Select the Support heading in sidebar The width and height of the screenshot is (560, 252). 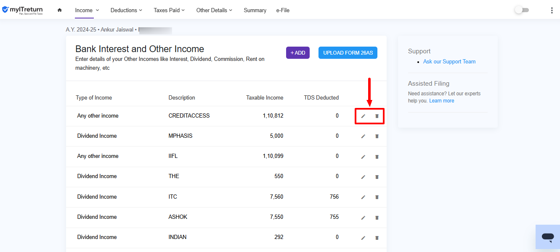[419, 51]
